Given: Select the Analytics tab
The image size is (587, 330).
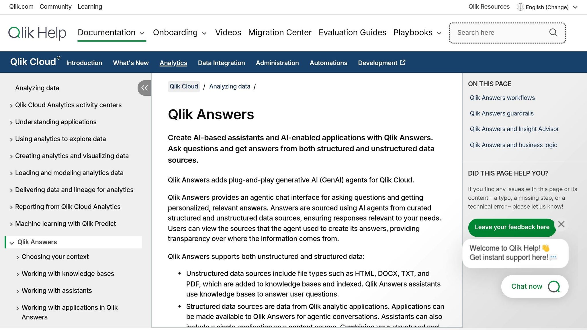Looking at the screenshot, I should click(173, 63).
